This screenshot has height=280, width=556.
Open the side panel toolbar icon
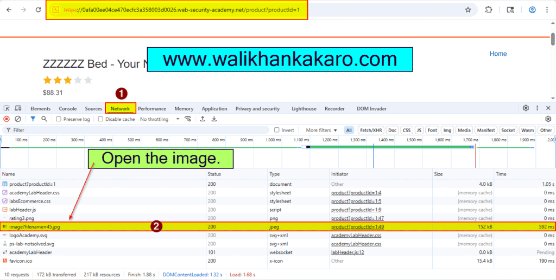click(510, 10)
